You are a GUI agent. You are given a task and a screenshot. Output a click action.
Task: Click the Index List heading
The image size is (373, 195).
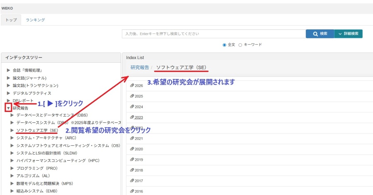tap(135, 58)
